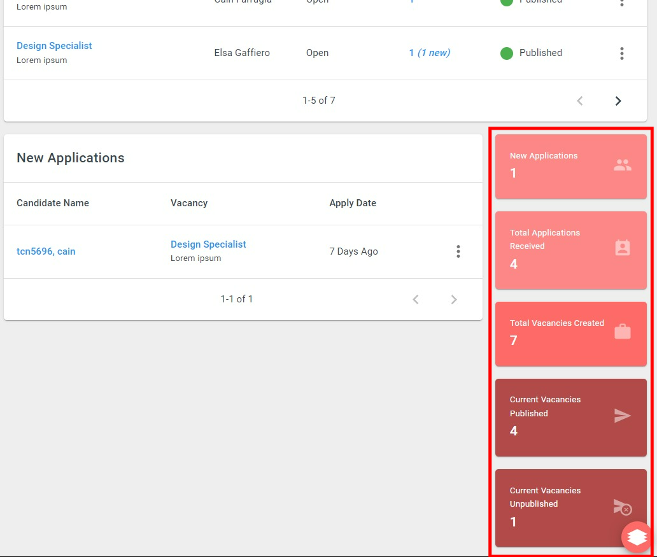This screenshot has height=557, width=657.
Task: Click the green Published status dot for Design Specialist
Action: point(507,53)
